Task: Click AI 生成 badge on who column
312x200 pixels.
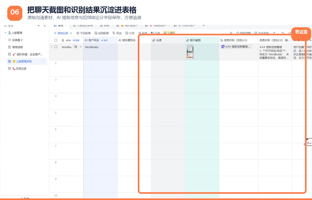Action: click(x=76, y=40)
